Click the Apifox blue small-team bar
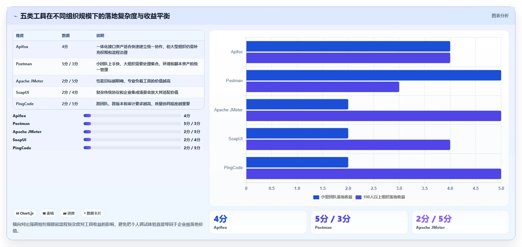Image resolution: width=522 pixels, height=247 pixels. 348,46
